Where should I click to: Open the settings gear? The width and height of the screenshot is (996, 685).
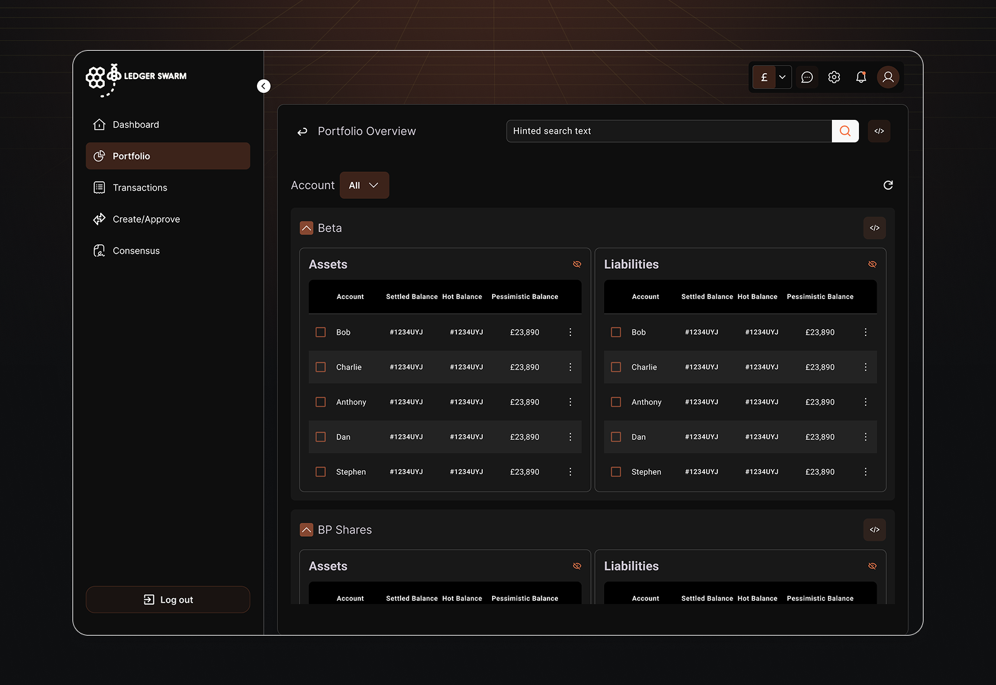tap(834, 77)
